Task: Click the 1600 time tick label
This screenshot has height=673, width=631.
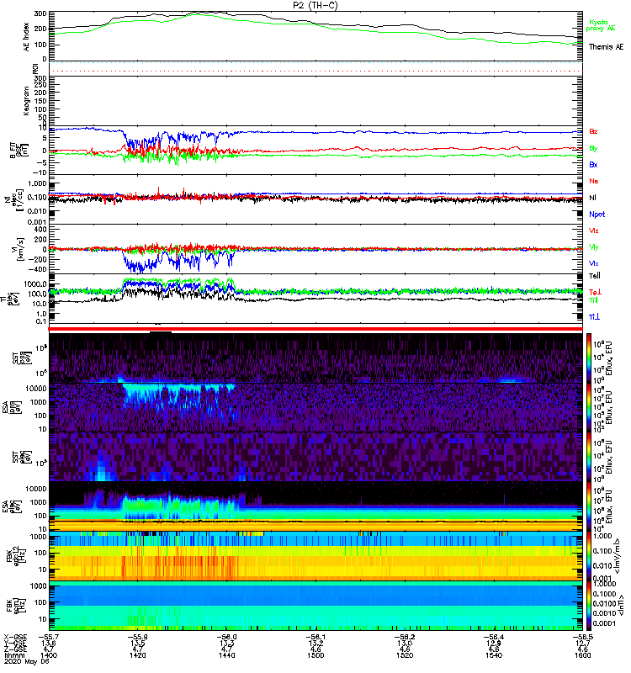Action: point(582,655)
